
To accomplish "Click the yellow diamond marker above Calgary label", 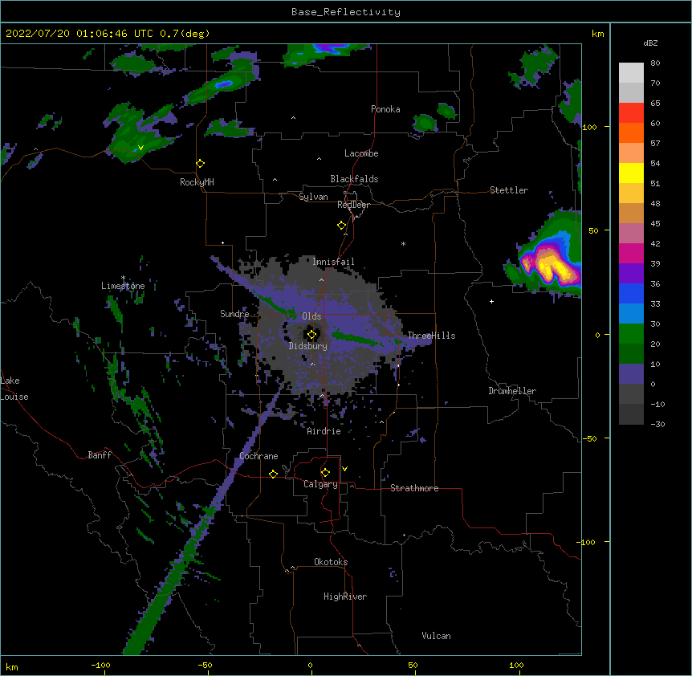I will [325, 473].
